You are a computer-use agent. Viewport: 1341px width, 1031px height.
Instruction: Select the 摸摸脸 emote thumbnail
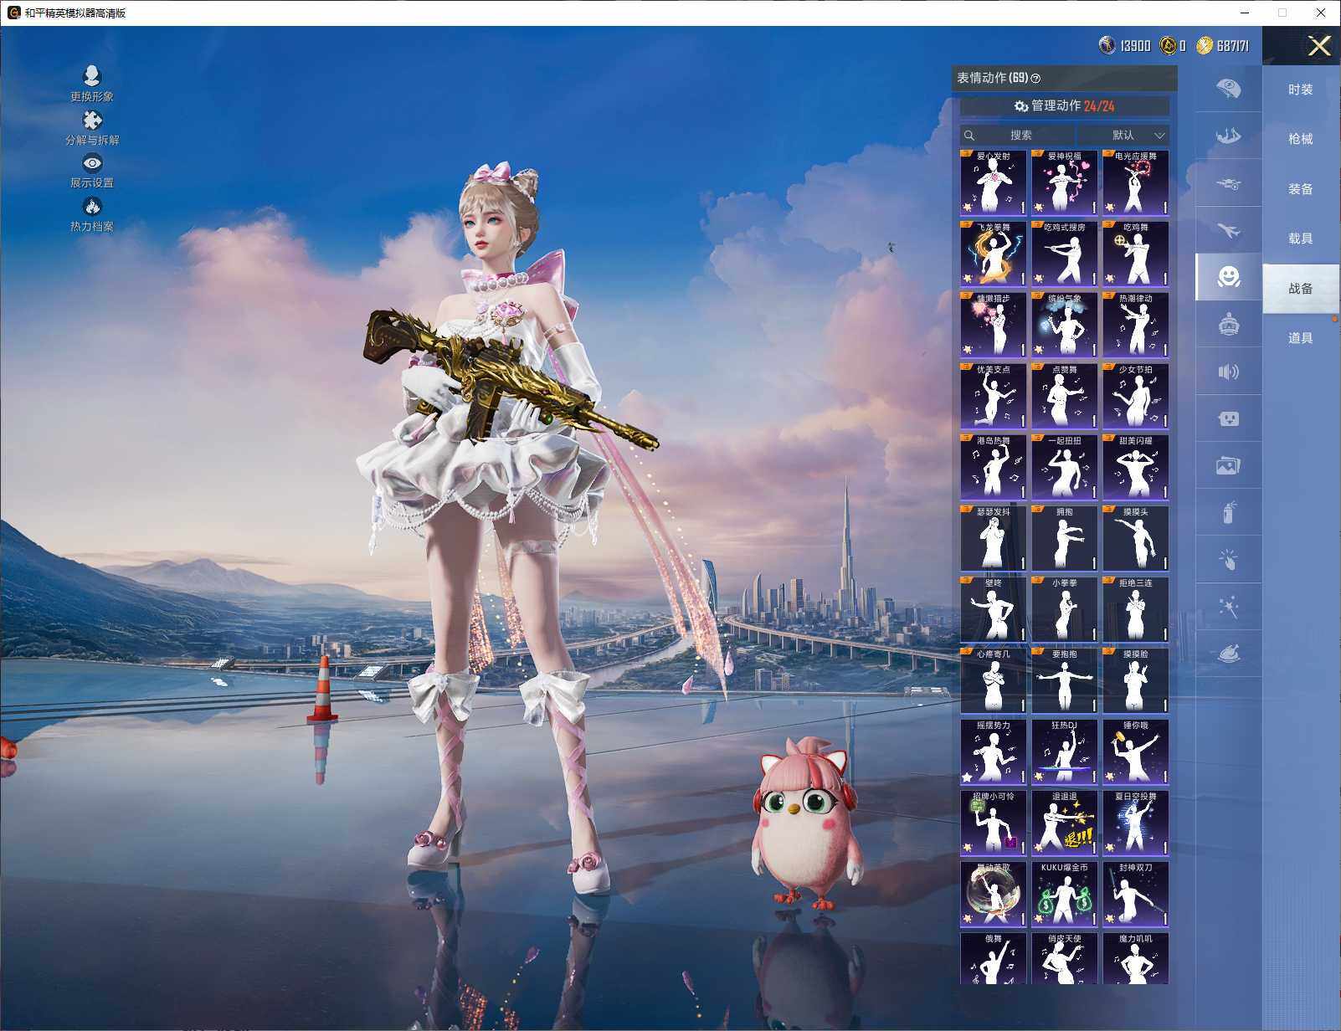pos(1136,681)
